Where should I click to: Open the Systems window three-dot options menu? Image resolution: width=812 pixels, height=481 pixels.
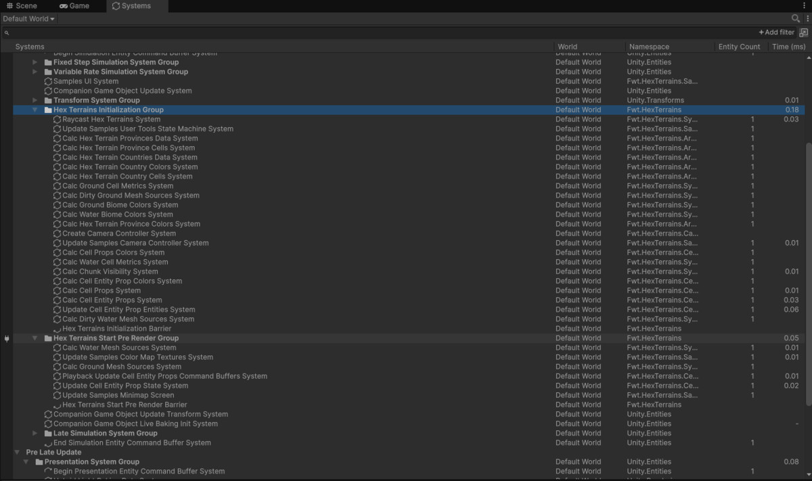(x=807, y=19)
